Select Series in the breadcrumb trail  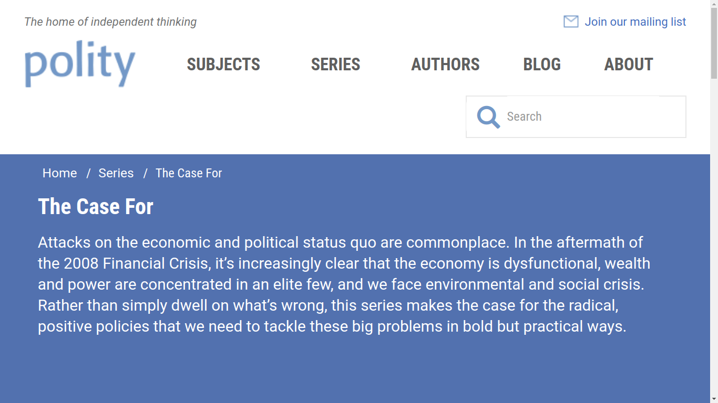click(116, 173)
